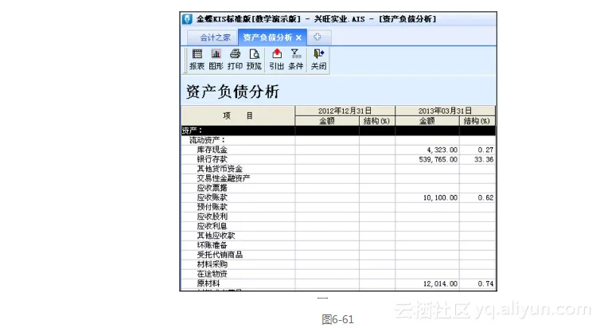The image size is (600, 328).
Task: Click the 金额 header under 2012年12月31日
Action: [x=327, y=121]
